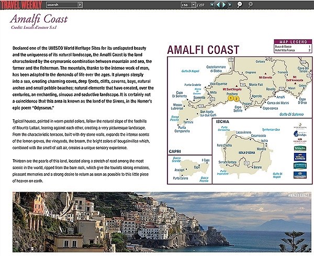Click the Travel Weekly logo

click(21, 5)
